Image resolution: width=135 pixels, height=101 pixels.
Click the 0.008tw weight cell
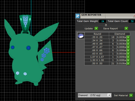point(121,60)
